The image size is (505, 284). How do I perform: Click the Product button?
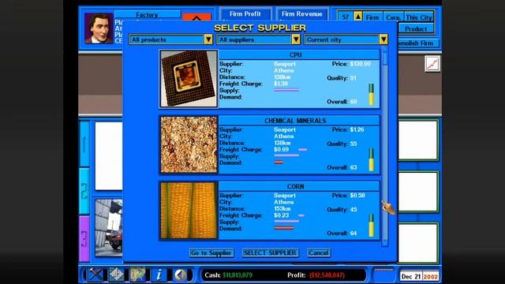click(x=416, y=29)
